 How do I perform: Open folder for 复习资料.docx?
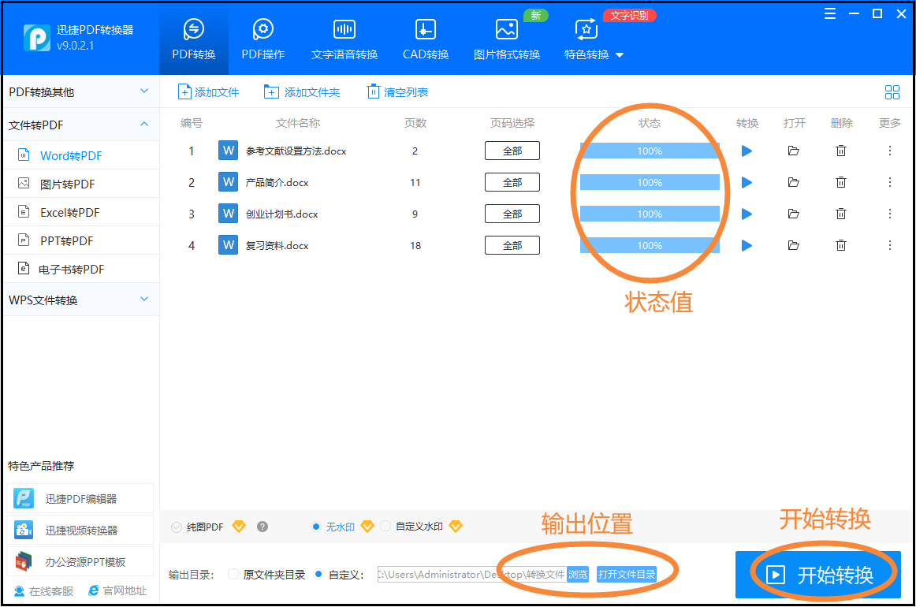(x=793, y=245)
